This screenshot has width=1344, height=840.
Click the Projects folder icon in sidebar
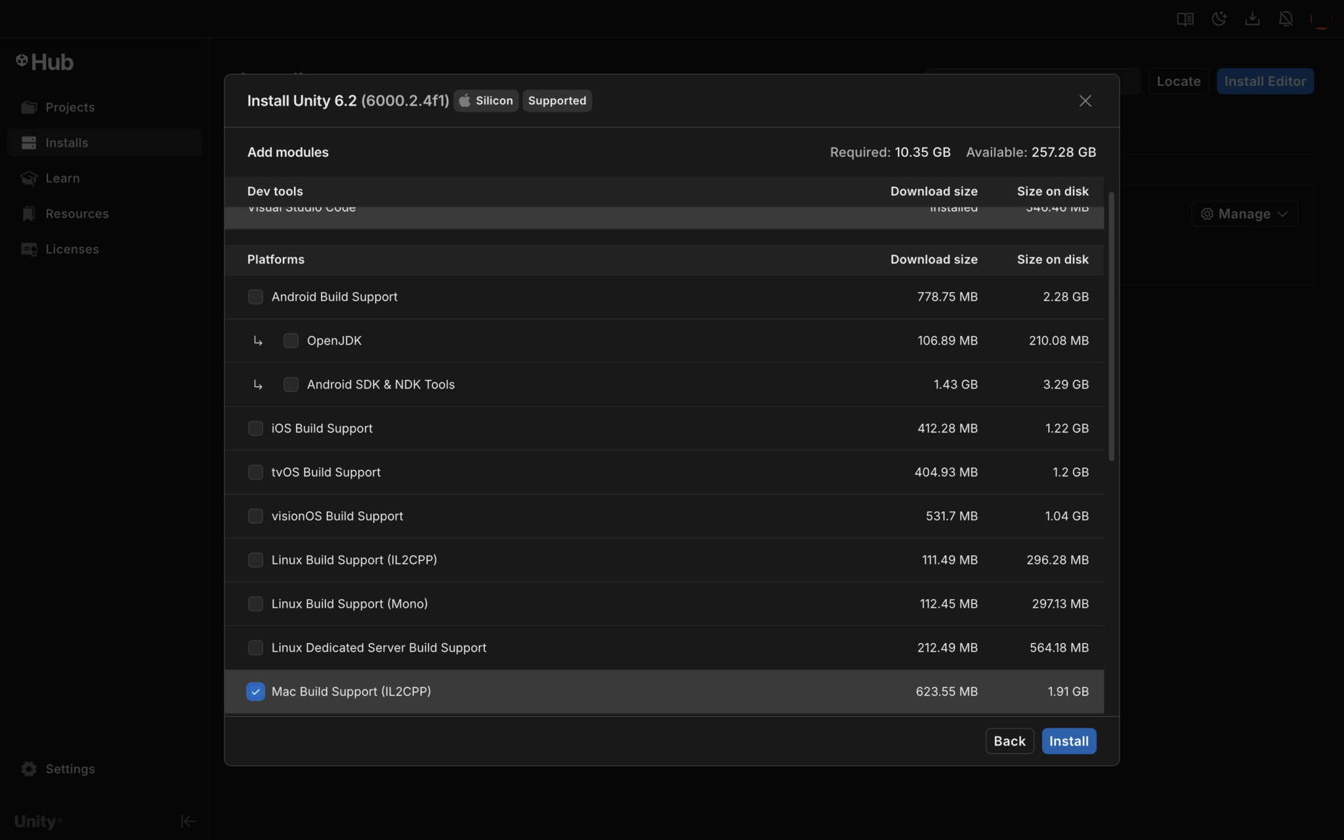click(x=29, y=107)
